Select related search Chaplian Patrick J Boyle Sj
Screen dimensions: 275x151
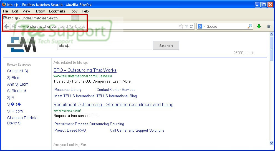23,120
